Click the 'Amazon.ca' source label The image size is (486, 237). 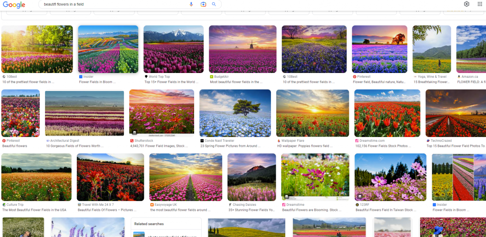tap(469, 77)
